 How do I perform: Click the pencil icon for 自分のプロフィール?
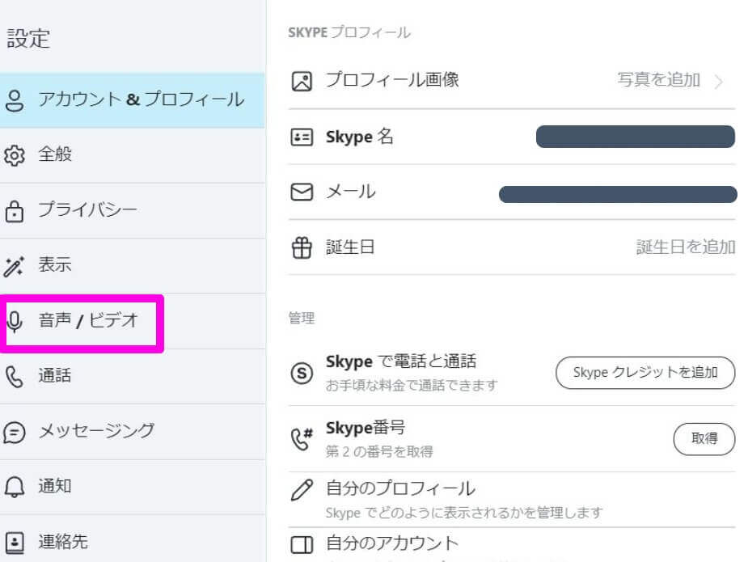coord(302,490)
